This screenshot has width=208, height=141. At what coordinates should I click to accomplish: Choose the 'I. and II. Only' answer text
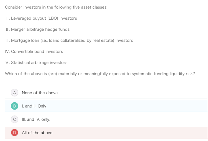tap(34, 106)
